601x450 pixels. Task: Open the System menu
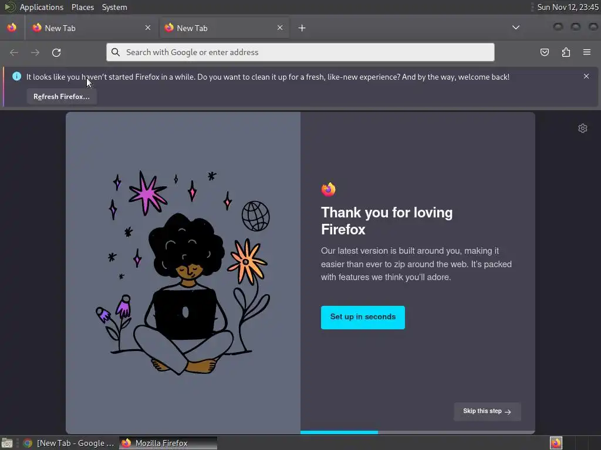[114, 7]
